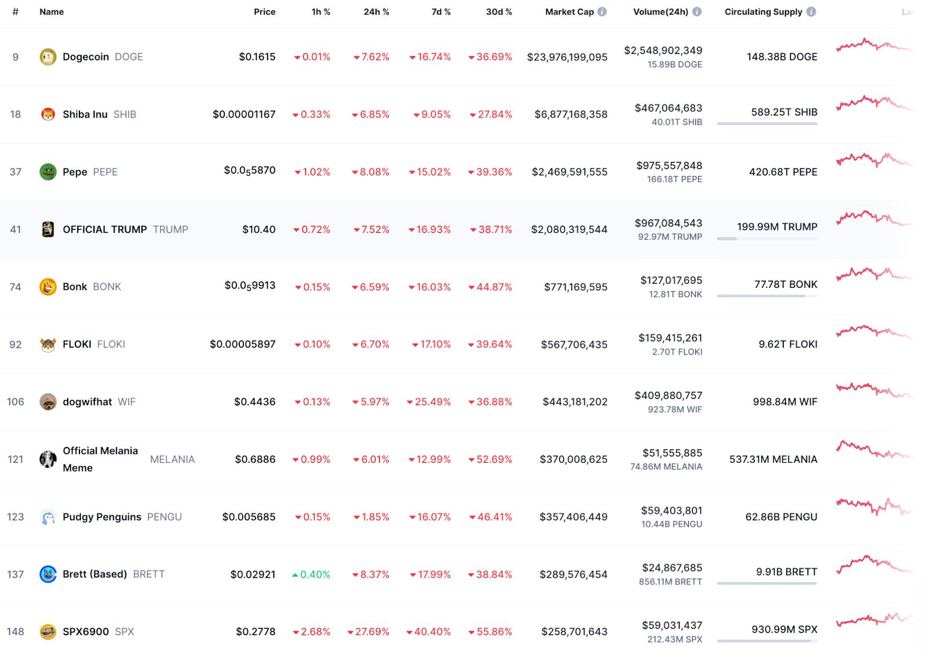Click the Volume(24h) info icon
This screenshot has width=927, height=652.
coord(697,12)
